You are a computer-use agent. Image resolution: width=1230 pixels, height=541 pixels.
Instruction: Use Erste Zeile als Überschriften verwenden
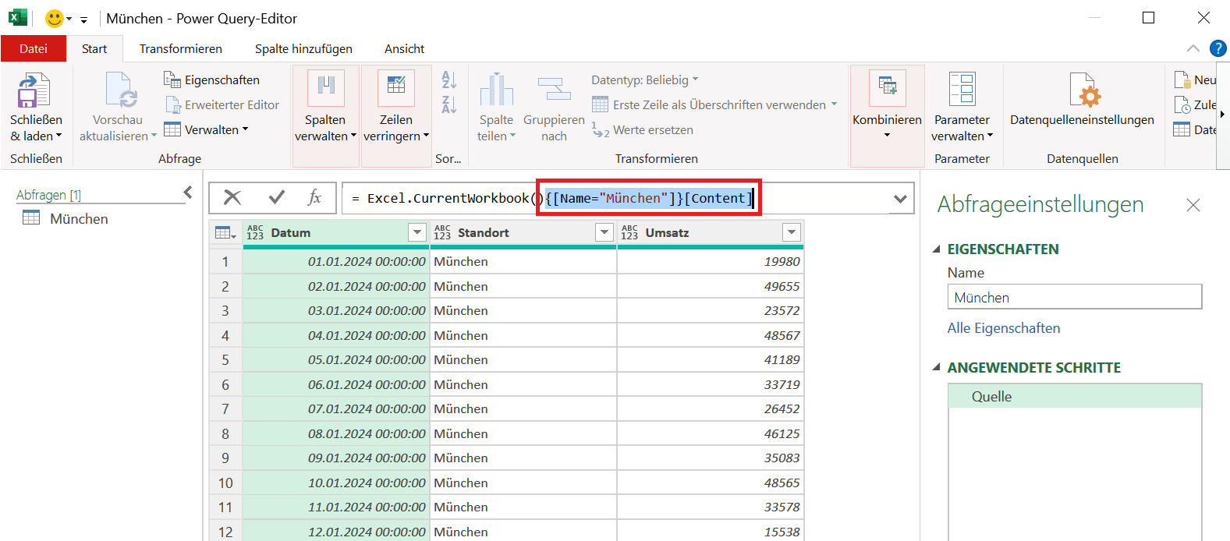click(709, 104)
